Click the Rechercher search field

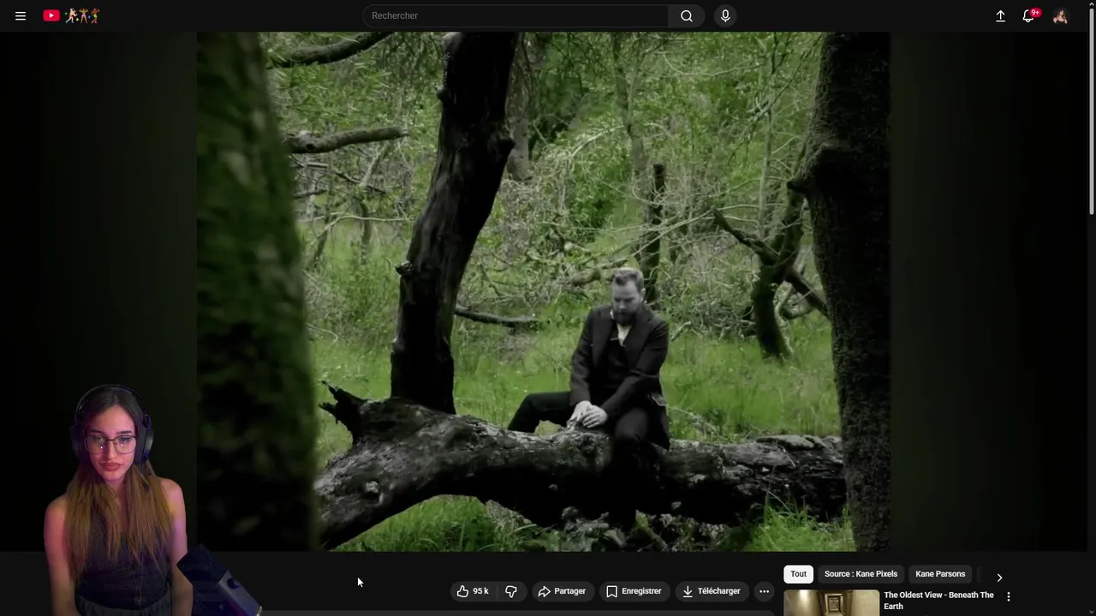[515, 15]
